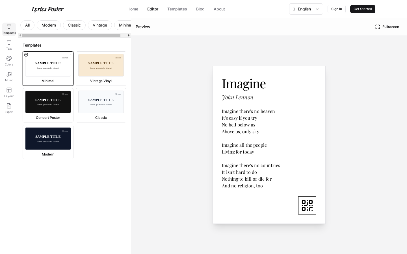Filter templates by Modern chip
The width and height of the screenshot is (407, 254).
coord(49,25)
